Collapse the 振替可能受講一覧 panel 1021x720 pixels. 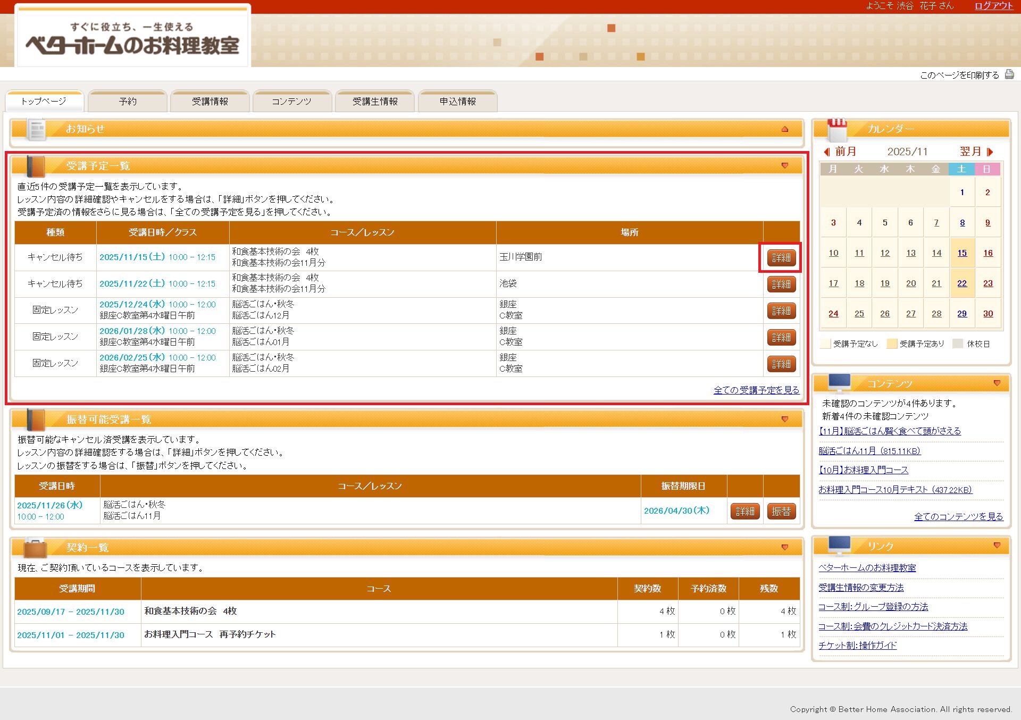pyautogui.click(x=785, y=420)
